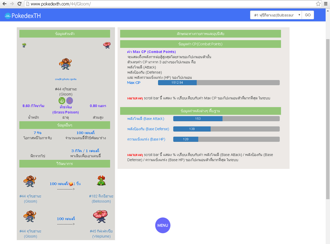Click the Base Defense label

pyautogui.click(x=148, y=129)
